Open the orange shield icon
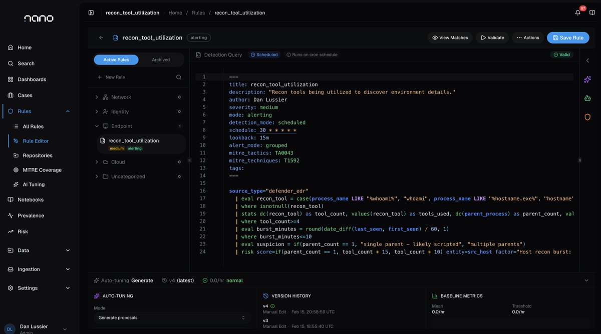The image size is (601, 334). [x=587, y=117]
